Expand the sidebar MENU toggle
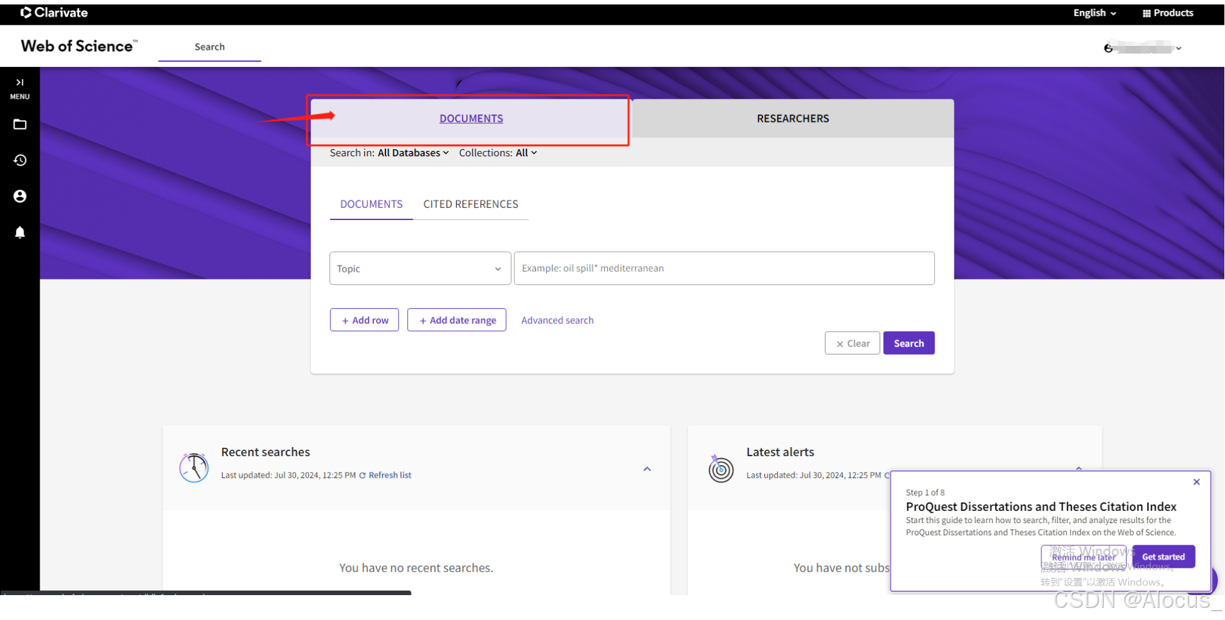The height and width of the screenshot is (620, 1225). (x=20, y=89)
